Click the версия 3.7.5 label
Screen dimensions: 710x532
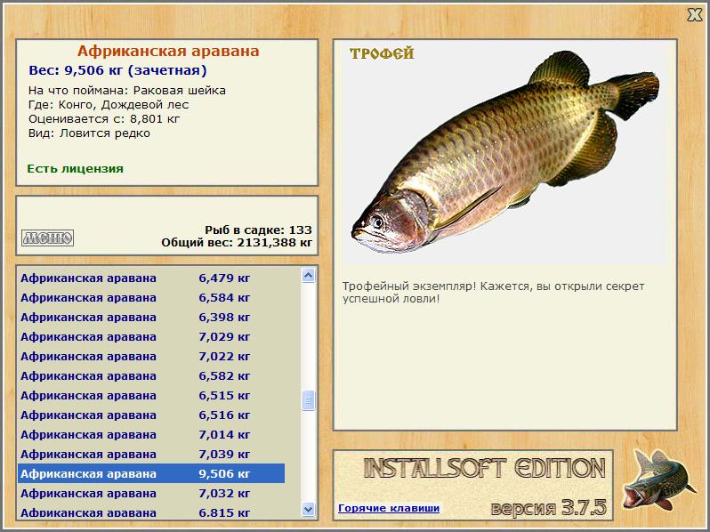(548, 507)
